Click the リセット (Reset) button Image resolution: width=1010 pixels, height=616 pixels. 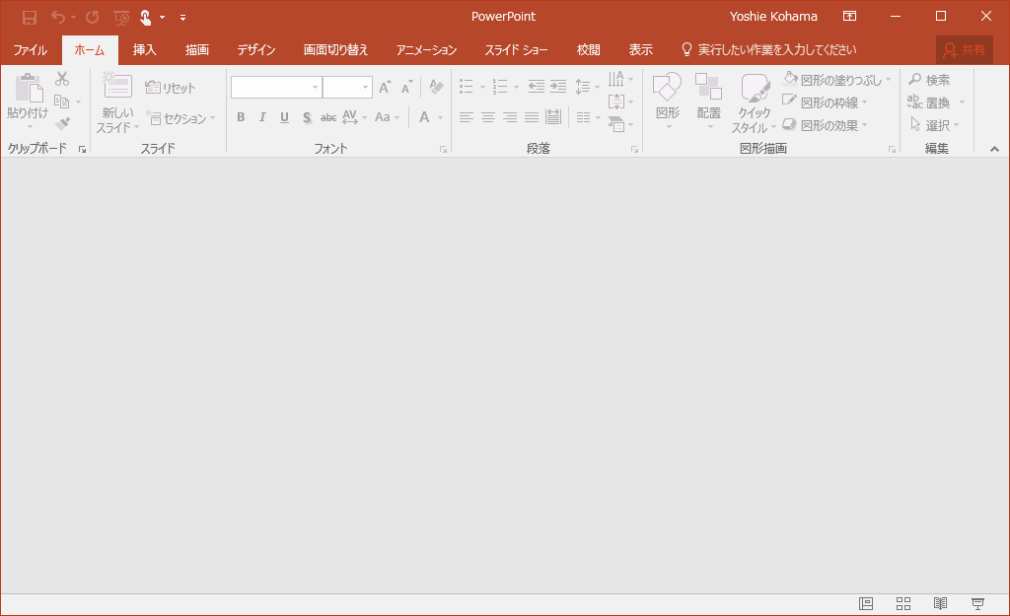coord(170,88)
